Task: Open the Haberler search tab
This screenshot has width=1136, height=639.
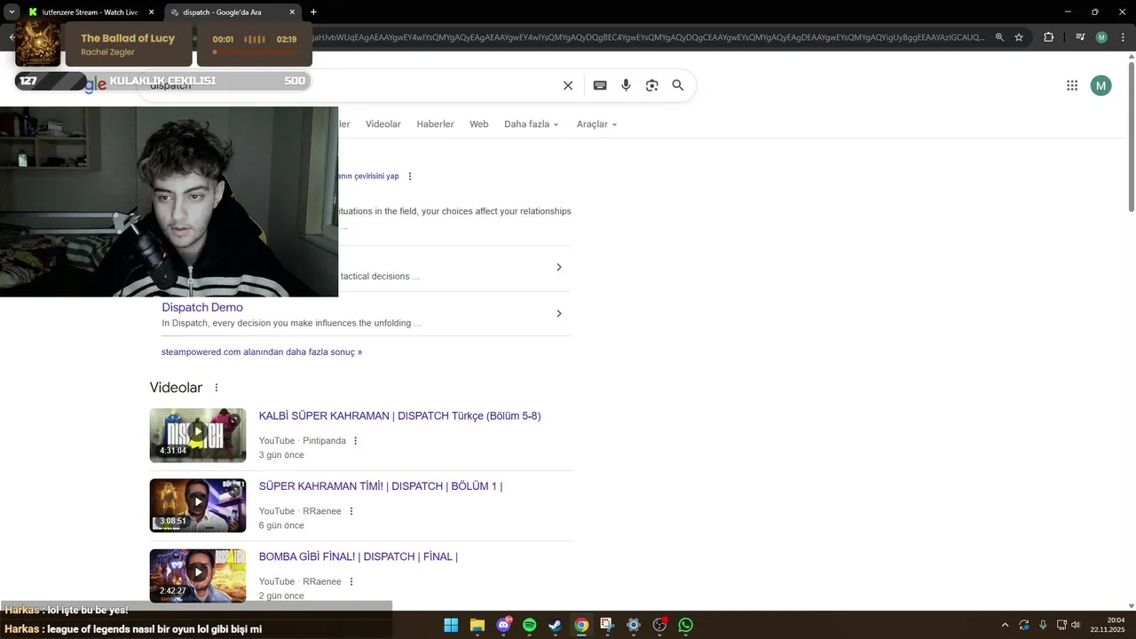Action: [x=435, y=124]
